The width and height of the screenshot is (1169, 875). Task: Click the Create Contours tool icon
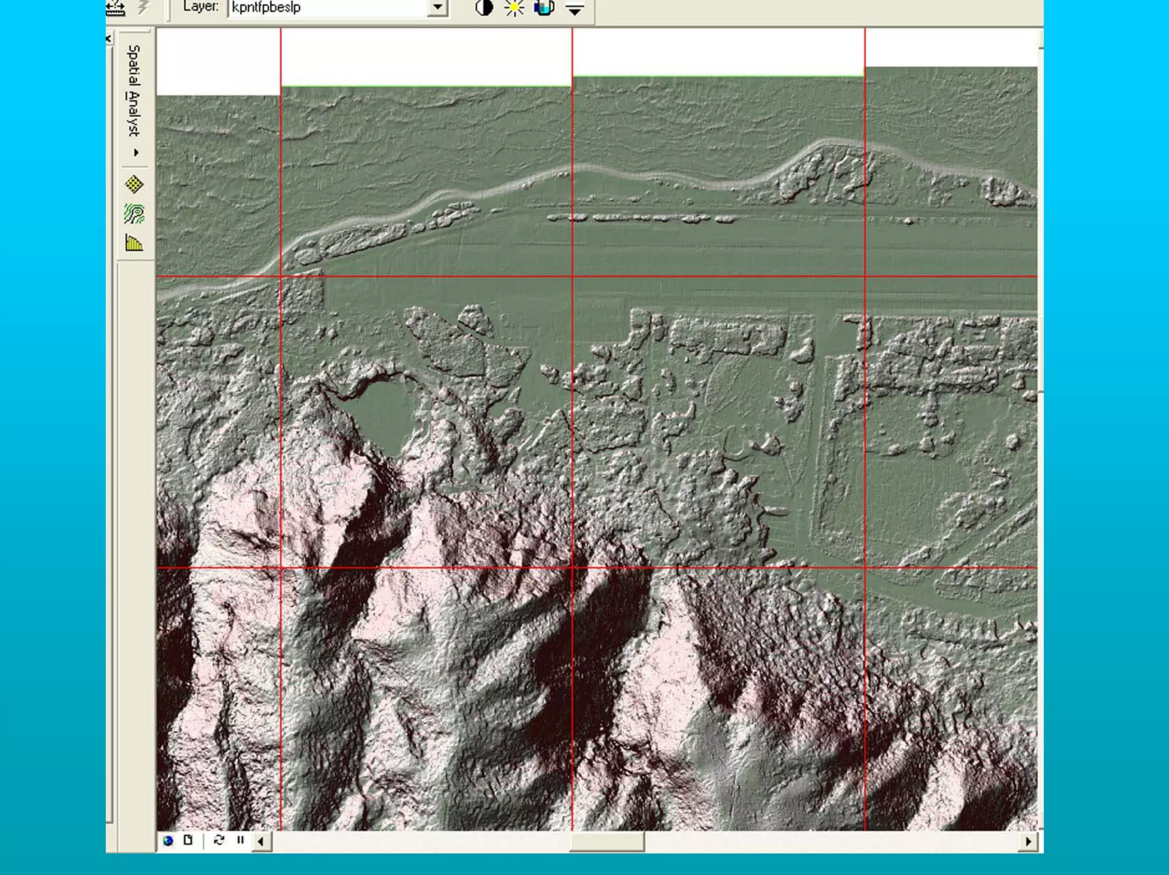coord(134,214)
